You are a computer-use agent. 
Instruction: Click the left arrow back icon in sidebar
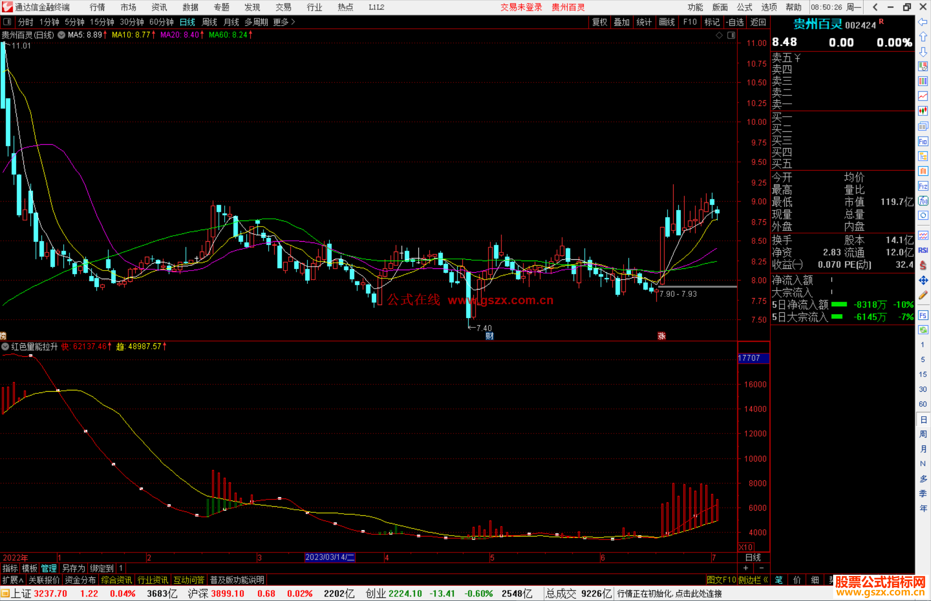pyautogui.click(x=923, y=22)
